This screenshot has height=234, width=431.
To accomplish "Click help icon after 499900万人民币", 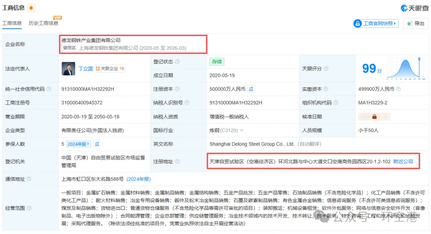I will tap(398, 89).
